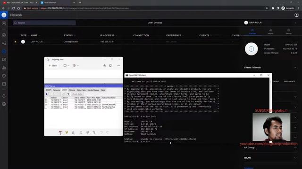Image resolution: width=302 pixels, height=169 pixels.
Task: Open the browser Extensions puzzle icon
Action: [273, 8]
